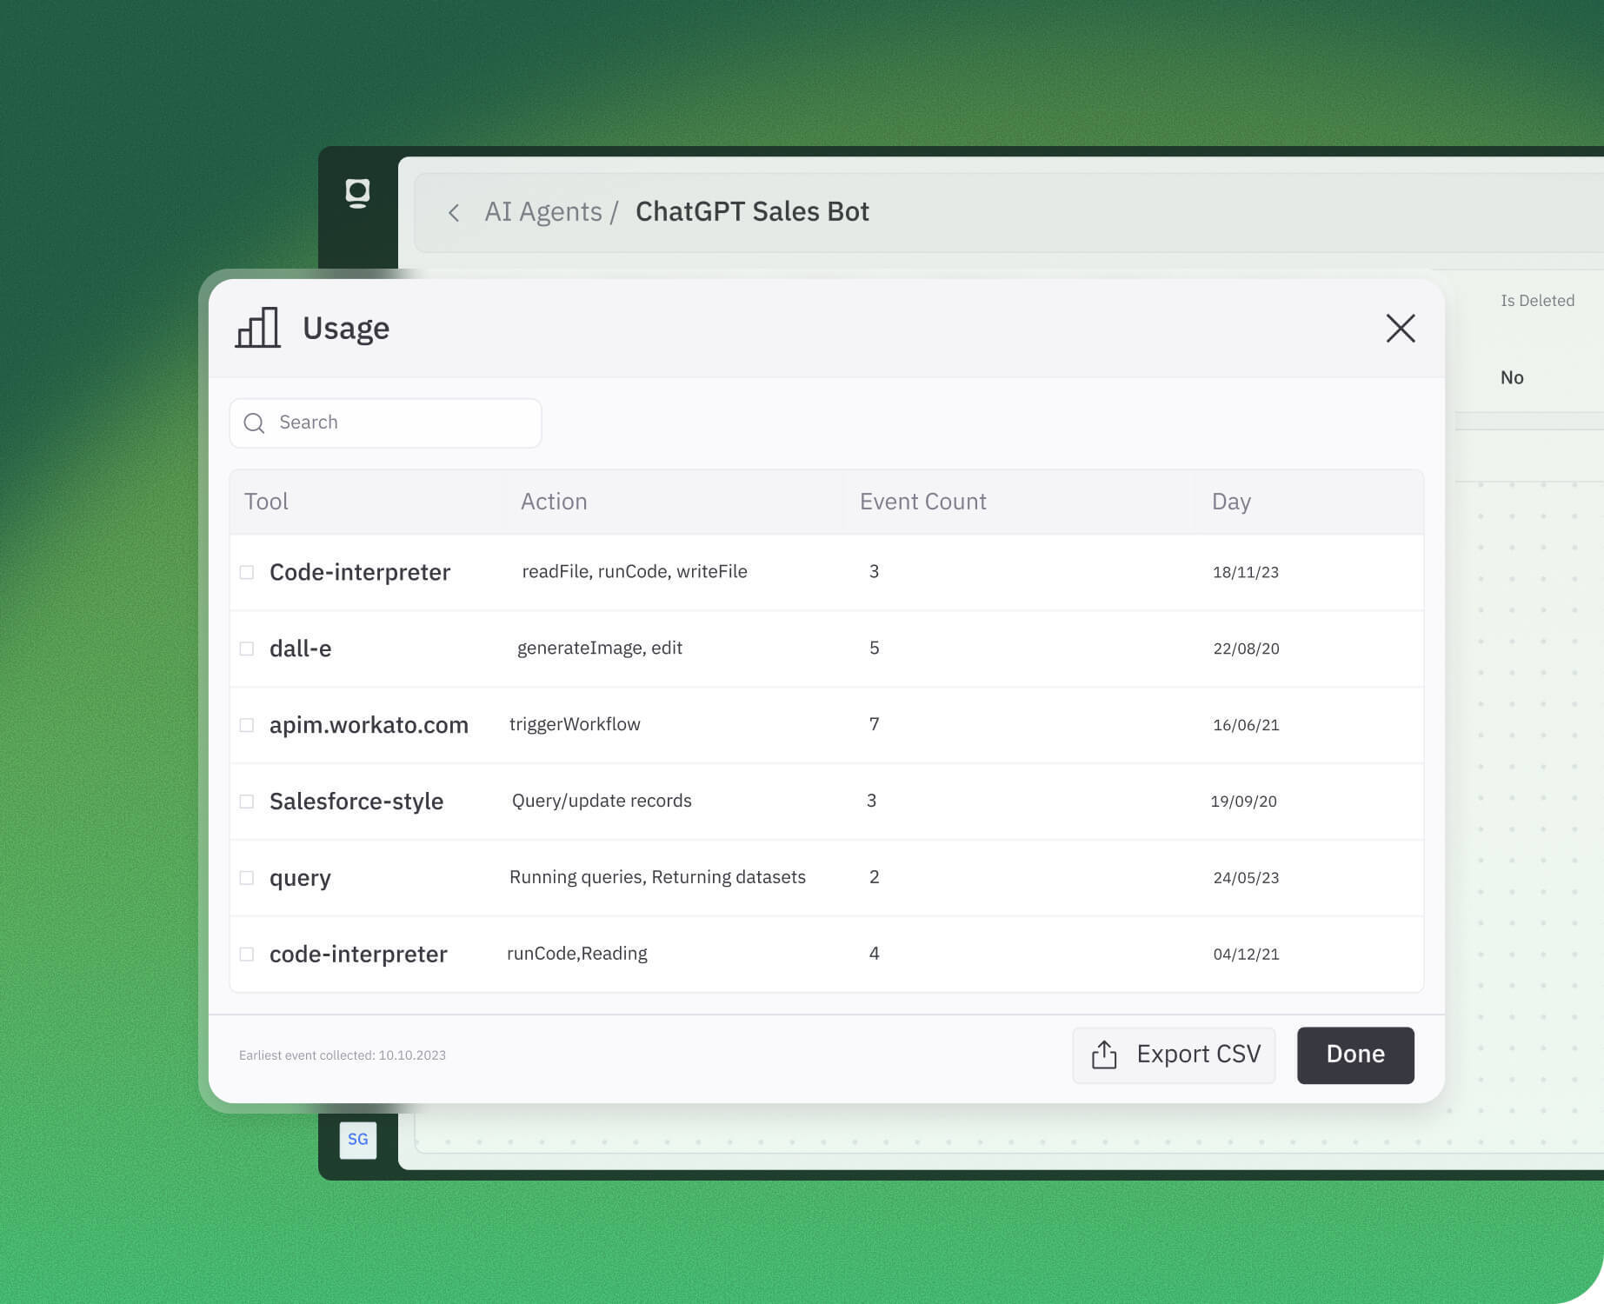This screenshot has width=1604, height=1304.
Task: Open the AI Agents breadcrumb link
Action: 543,212
